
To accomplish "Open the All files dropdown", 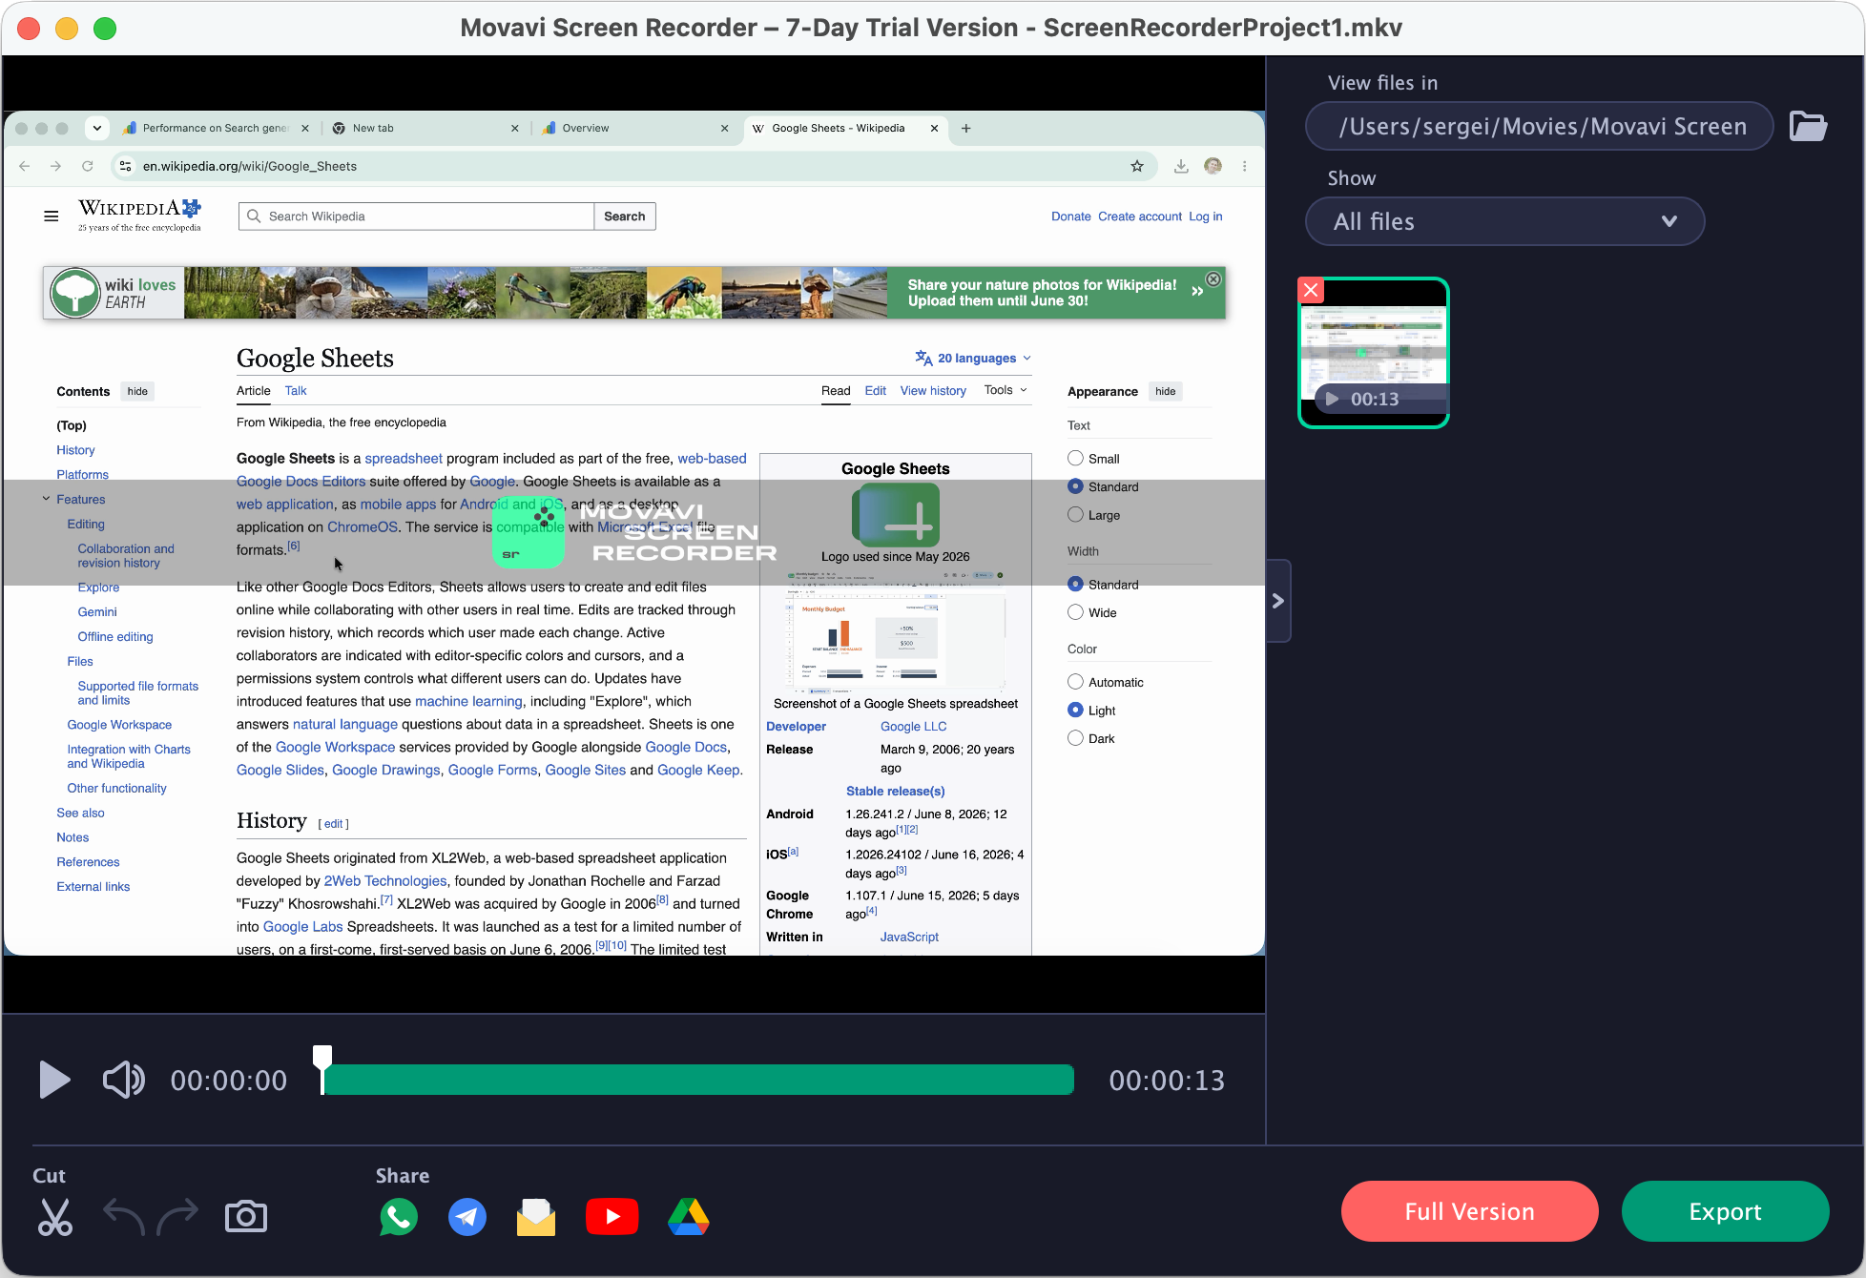I will coord(1504,221).
